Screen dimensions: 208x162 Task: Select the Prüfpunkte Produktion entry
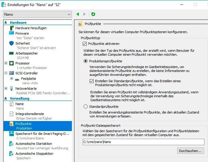[x=38, y=126]
